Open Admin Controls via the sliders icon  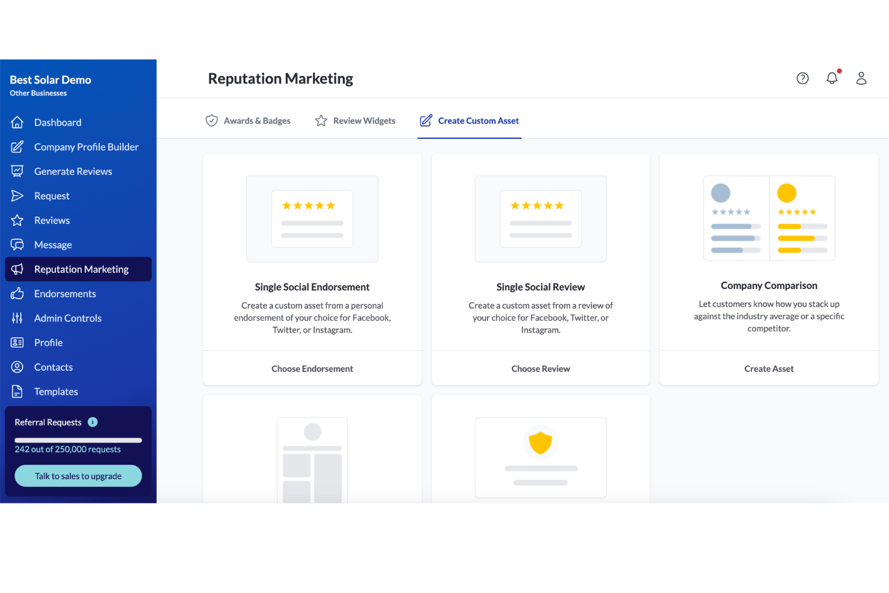(18, 318)
